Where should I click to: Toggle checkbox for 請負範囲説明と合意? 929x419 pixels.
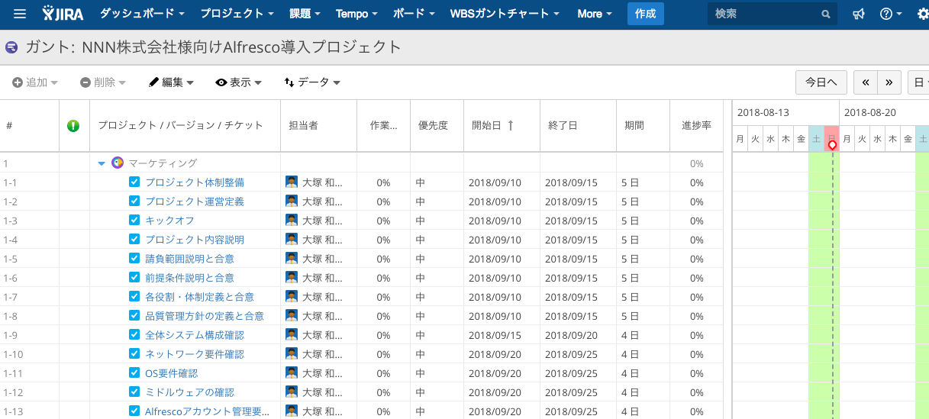tap(134, 258)
